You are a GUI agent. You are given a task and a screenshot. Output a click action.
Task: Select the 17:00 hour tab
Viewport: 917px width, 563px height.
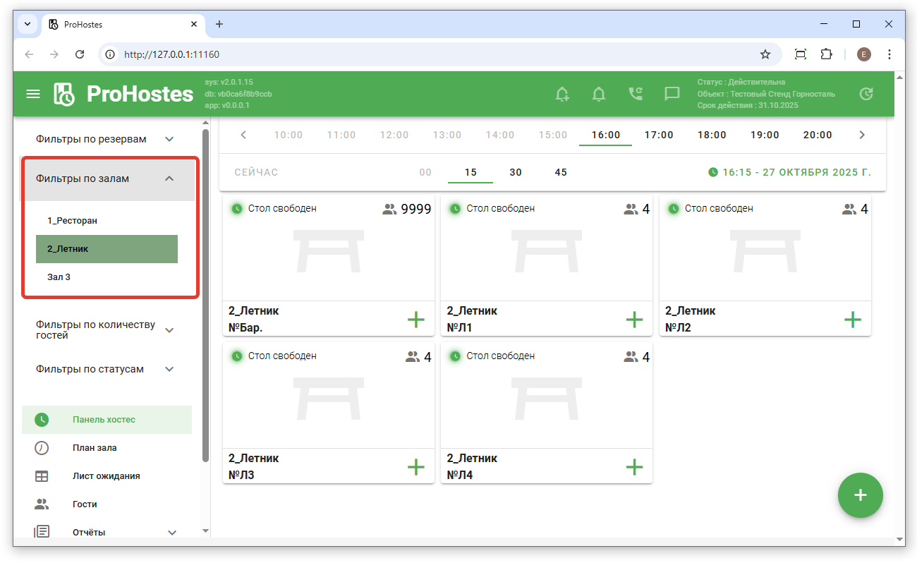(658, 135)
